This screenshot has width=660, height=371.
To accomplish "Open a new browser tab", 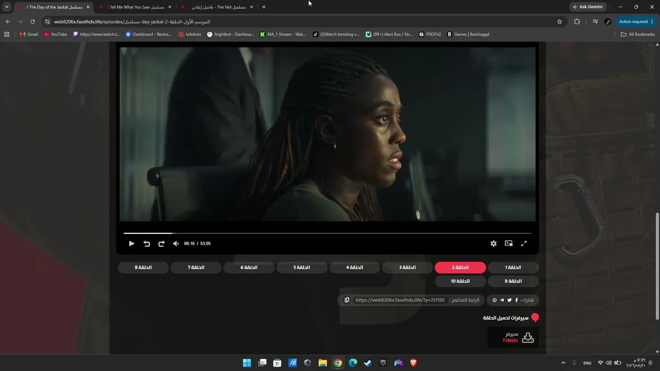I will pyautogui.click(x=264, y=7).
